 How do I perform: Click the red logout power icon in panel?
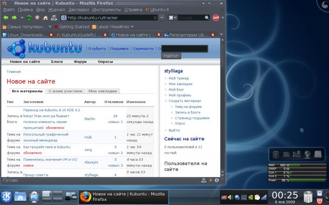(320, 201)
